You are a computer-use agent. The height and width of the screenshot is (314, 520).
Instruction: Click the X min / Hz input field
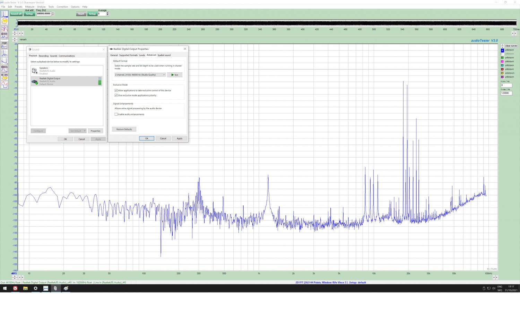tap(506, 85)
